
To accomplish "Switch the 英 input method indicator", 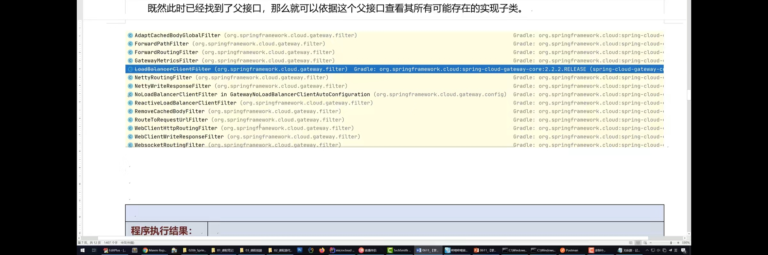I will pos(676,250).
